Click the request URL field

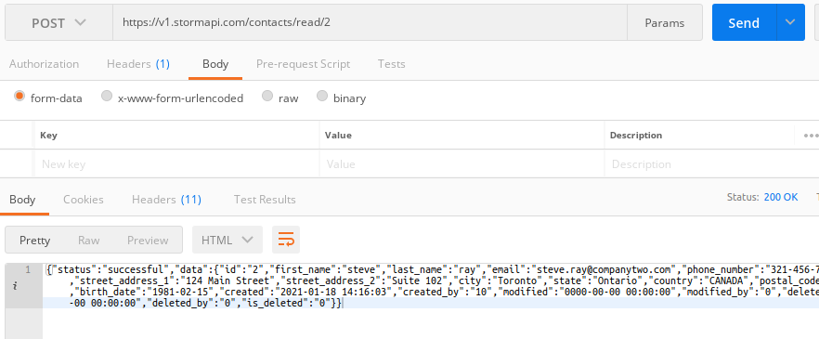click(x=370, y=23)
